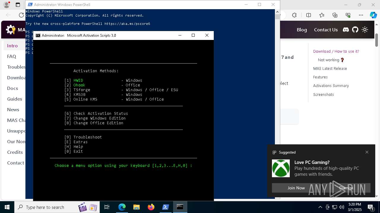This screenshot has width=380, height=213.
Task: Click '[9] Troubleshoot' line in console
Action: point(83,137)
